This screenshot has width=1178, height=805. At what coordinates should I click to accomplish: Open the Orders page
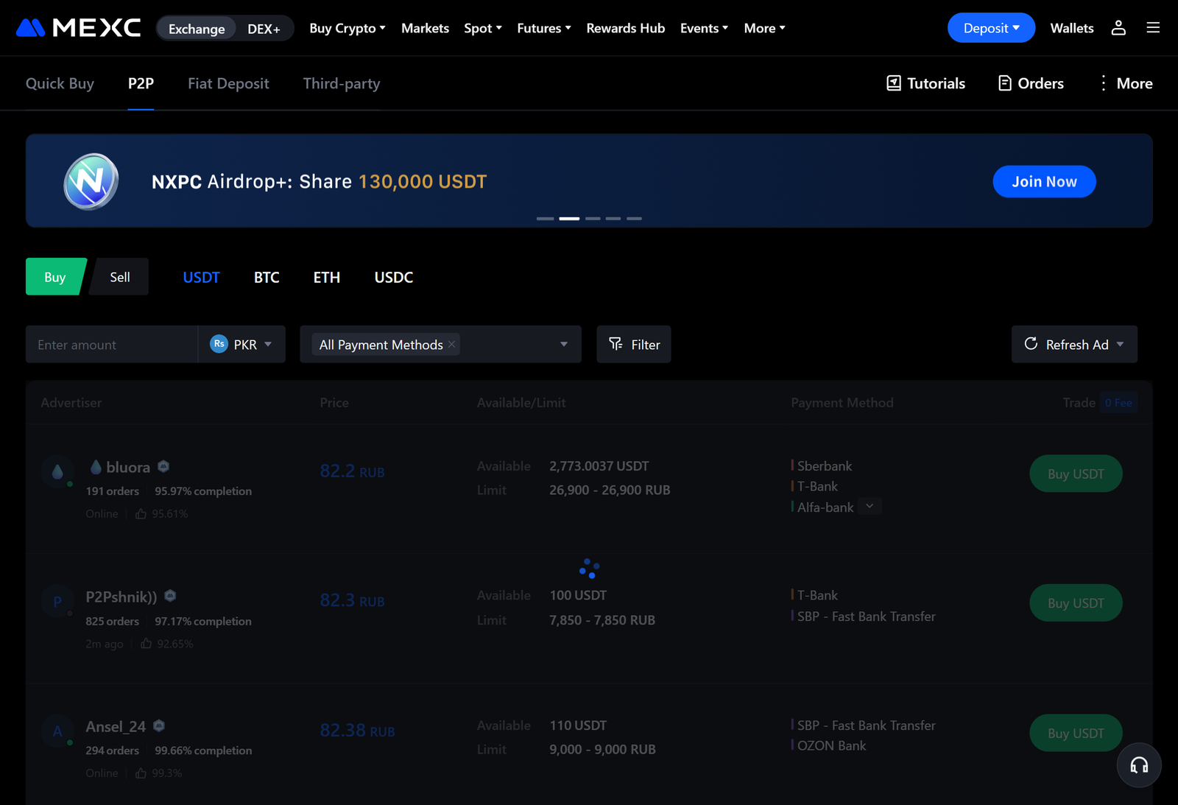(1031, 83)
